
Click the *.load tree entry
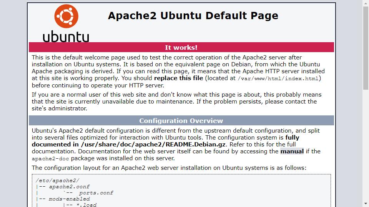pyautogui.click(x=86, y=205)
